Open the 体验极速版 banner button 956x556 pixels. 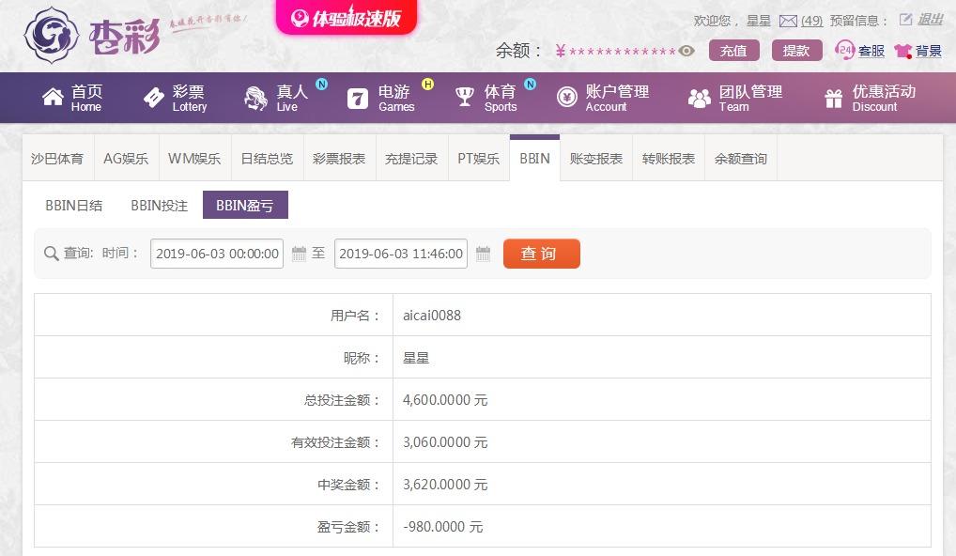click(347, 17)
